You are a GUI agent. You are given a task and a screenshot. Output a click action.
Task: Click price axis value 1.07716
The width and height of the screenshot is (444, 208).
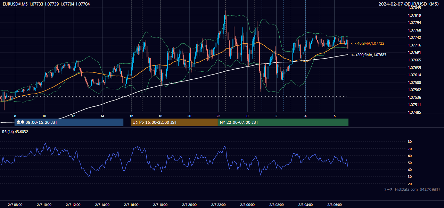coord(414,45)
